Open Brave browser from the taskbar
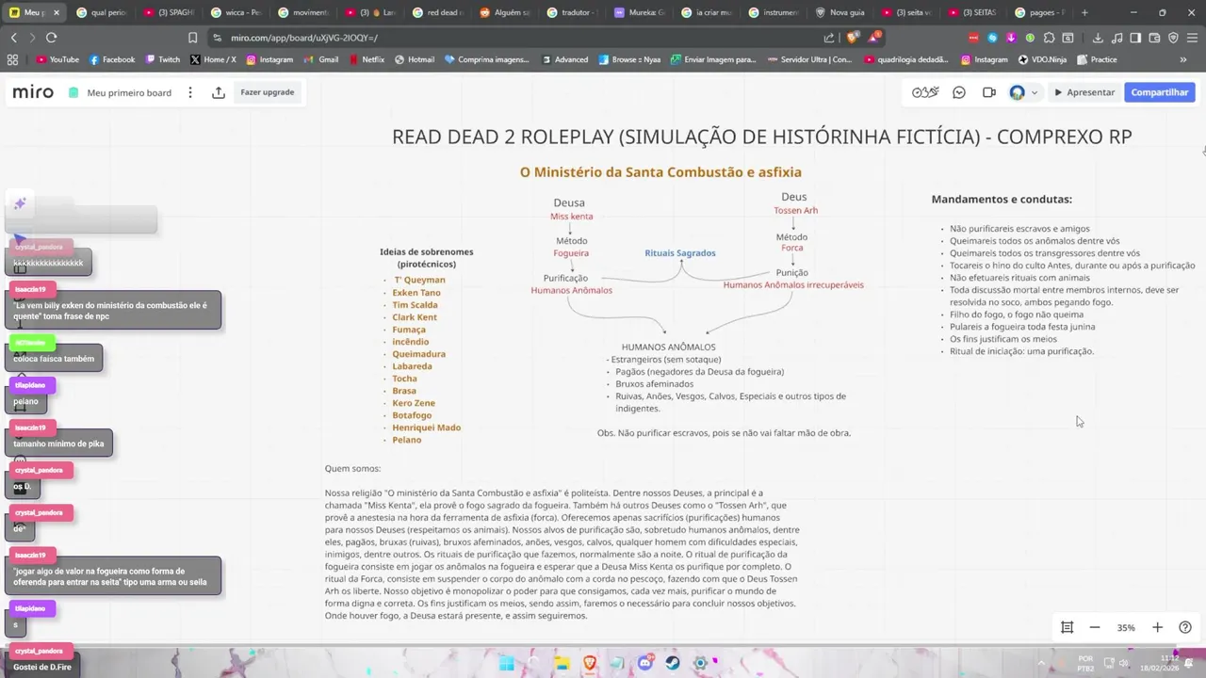The image size is (1206, 678). tap(590, 664)
